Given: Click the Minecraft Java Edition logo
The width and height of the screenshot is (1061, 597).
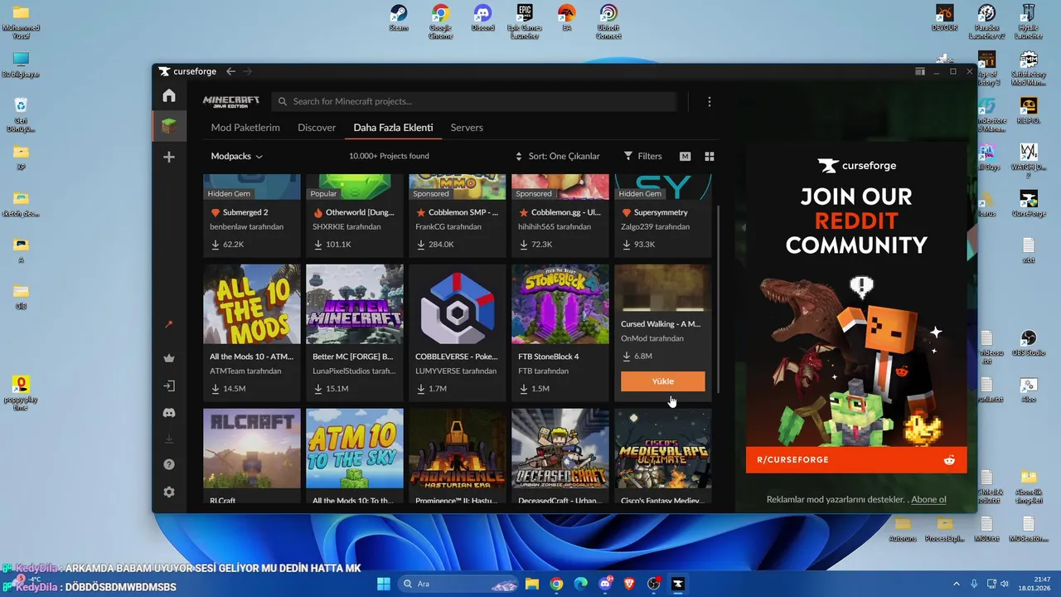Looking at the screenshot, I should point(231,101).
